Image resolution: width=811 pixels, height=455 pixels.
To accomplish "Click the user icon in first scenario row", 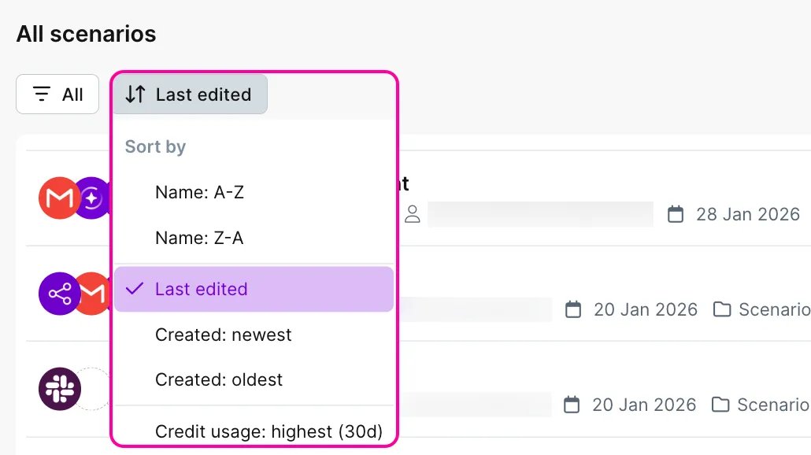I will click(x=413, y=214).
